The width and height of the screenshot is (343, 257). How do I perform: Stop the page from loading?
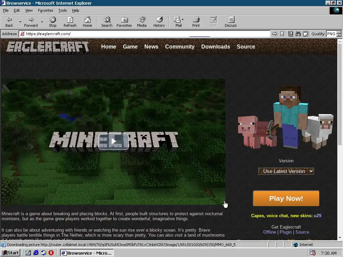click(53, 22)
